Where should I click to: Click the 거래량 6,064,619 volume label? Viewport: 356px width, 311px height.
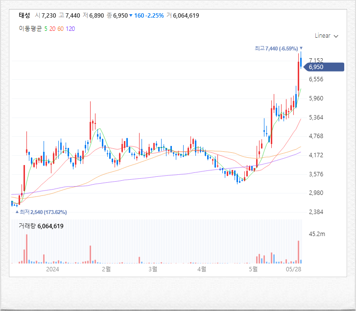[x=41, y=226]
